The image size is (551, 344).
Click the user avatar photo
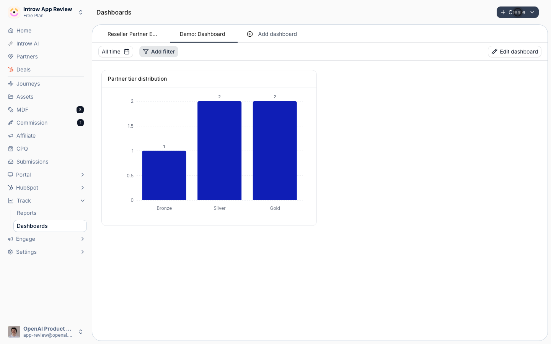pyautogui.click(x=14, y=332)
